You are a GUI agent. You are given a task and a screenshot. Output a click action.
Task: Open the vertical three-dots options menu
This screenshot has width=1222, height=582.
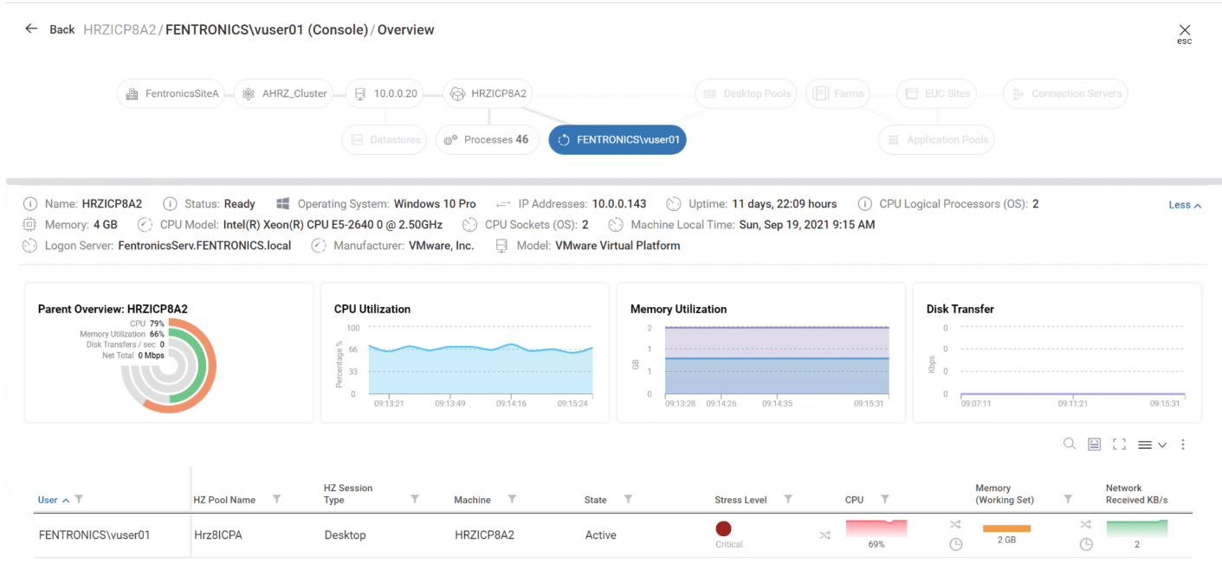1183,444
